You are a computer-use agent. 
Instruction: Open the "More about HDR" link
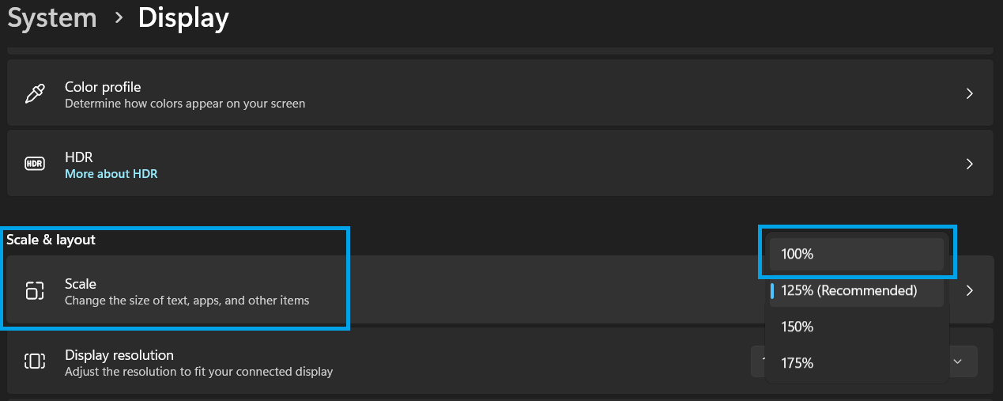(x=111, y=173)
